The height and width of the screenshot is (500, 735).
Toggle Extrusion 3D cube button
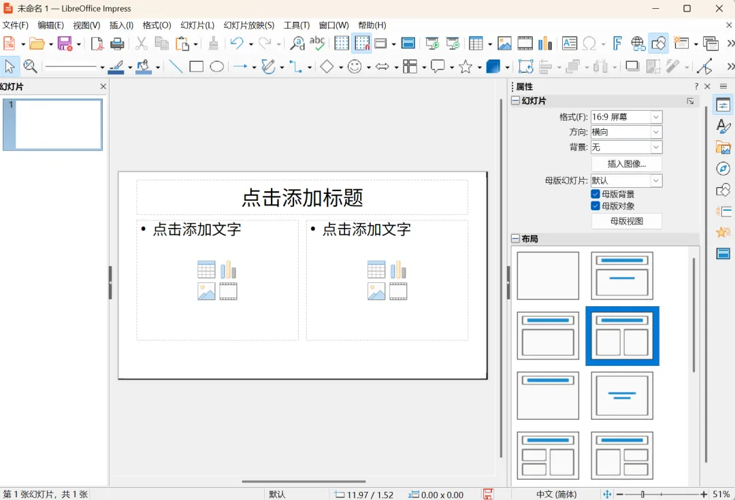click(493, 67)
